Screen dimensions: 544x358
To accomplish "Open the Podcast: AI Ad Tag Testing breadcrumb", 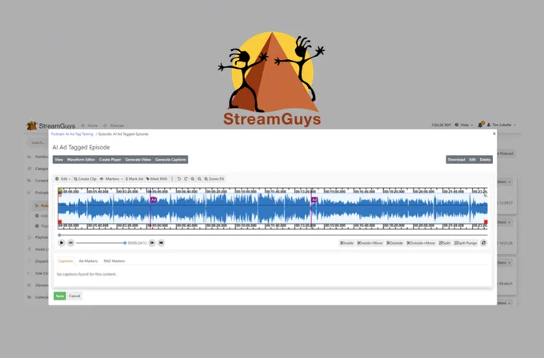I will [72, 134].
